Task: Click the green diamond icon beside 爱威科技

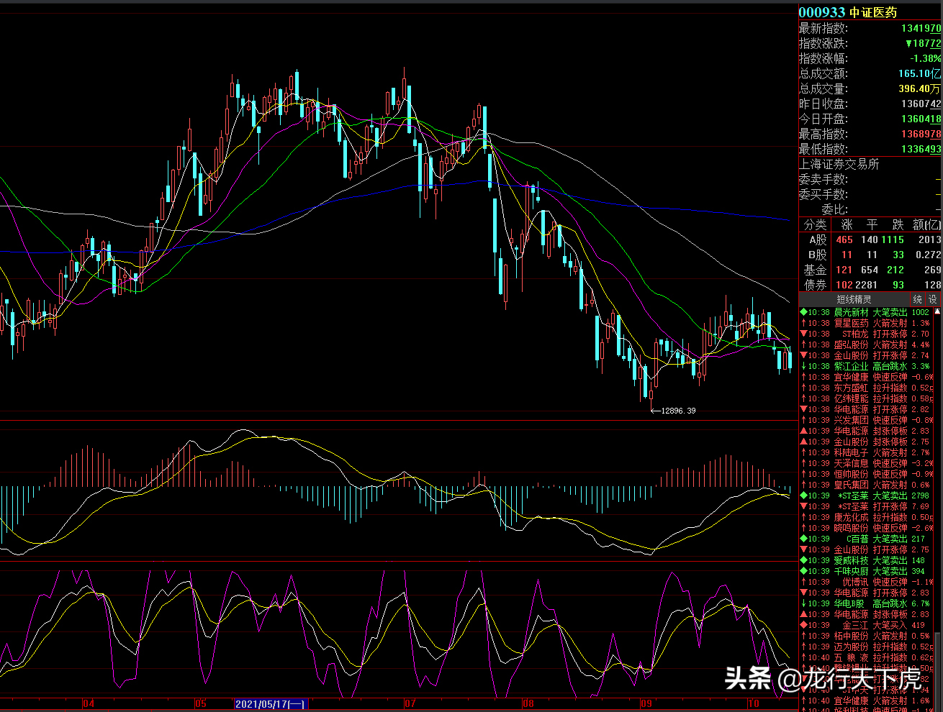Action: (x=803, y=560)
